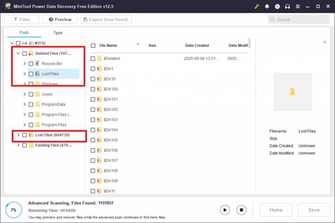Collapse the Deleted Files tree node
The width and height of the screenshot is (335, 223).
coord(18,53)
